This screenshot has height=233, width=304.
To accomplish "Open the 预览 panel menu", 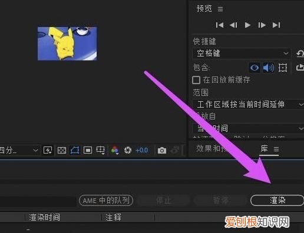I will click(x=220, y=9).
